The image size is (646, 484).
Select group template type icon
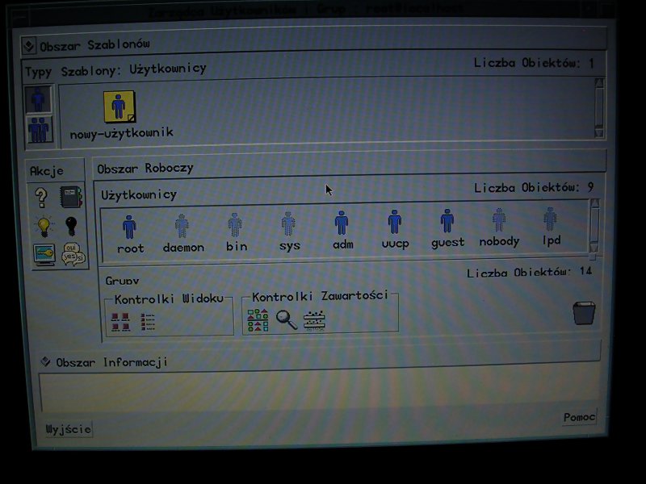[39, 129]
